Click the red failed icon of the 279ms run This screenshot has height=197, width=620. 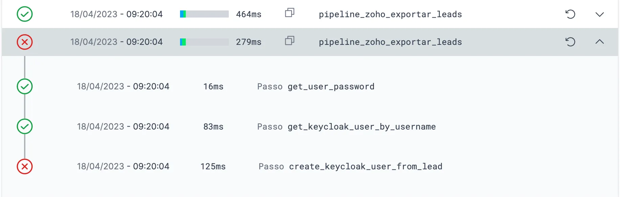[x=25, y=42]
